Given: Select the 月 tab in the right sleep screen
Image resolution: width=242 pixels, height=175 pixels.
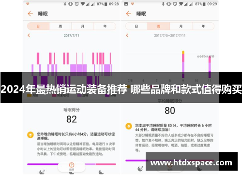Looking at the screenshot, I should pyautogui.click(x=181, y=26).
